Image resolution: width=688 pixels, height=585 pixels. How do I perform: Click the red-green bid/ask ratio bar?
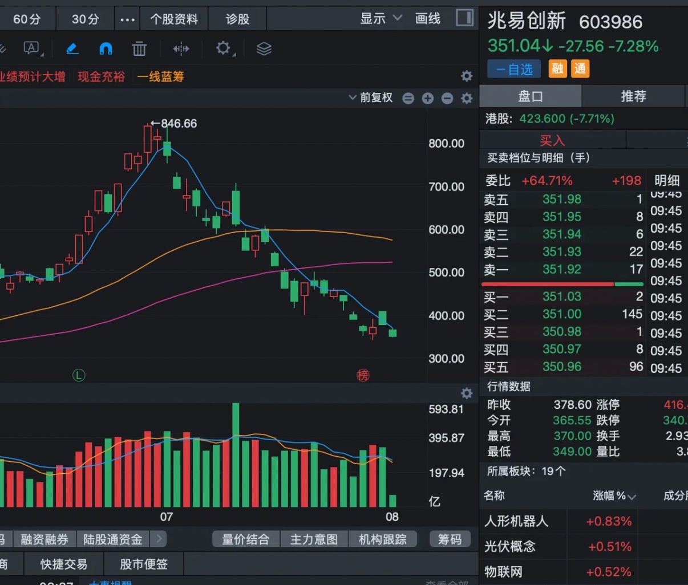point(562,283)
